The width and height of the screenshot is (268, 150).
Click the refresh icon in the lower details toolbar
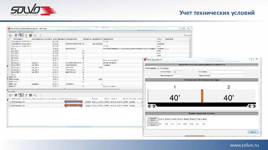10,95
